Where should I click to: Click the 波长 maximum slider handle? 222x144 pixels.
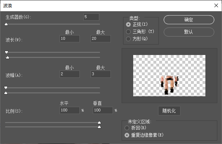8,57
